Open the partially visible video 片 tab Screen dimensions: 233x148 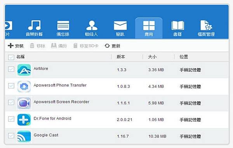click(8, 28)
